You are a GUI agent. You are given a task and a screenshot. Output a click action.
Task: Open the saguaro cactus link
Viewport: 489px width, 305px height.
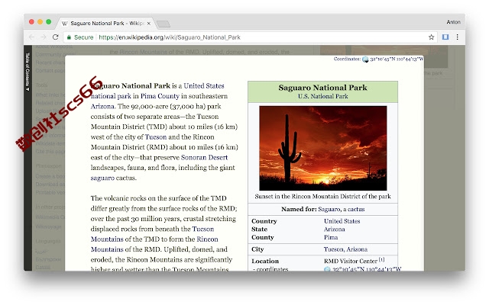pos(102,178)
